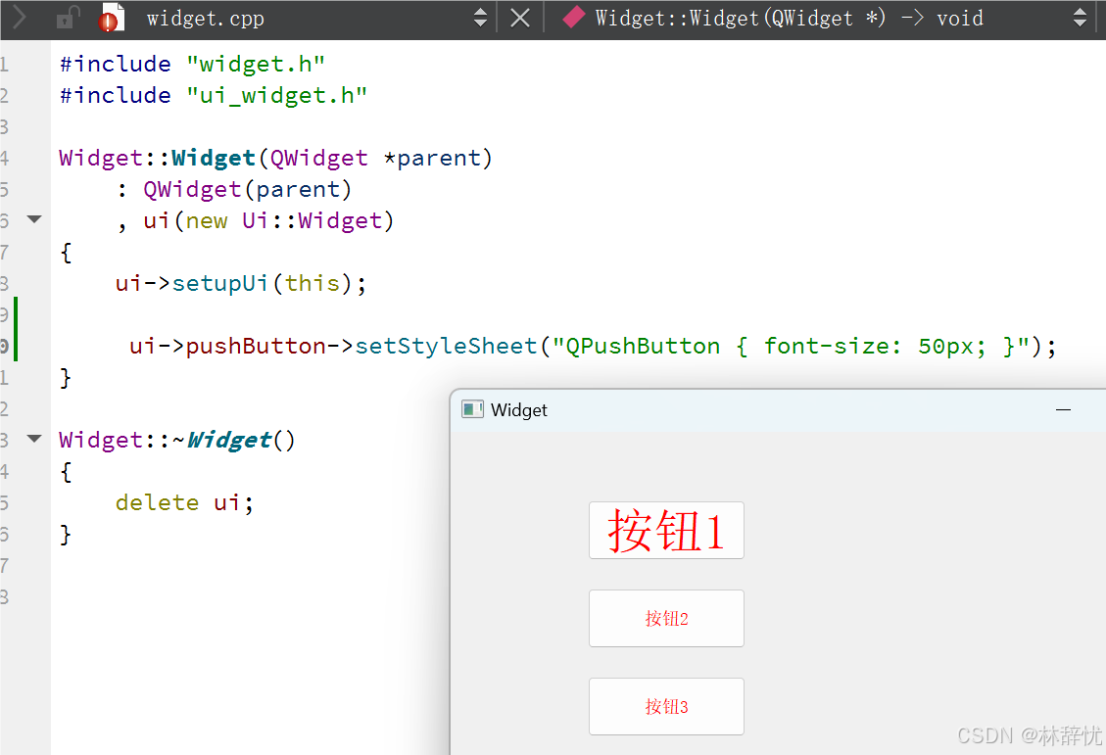Close the widget.cpp document with X
Image resolution: width=1106 pixels, height=755 pixels.
point(520,19)
